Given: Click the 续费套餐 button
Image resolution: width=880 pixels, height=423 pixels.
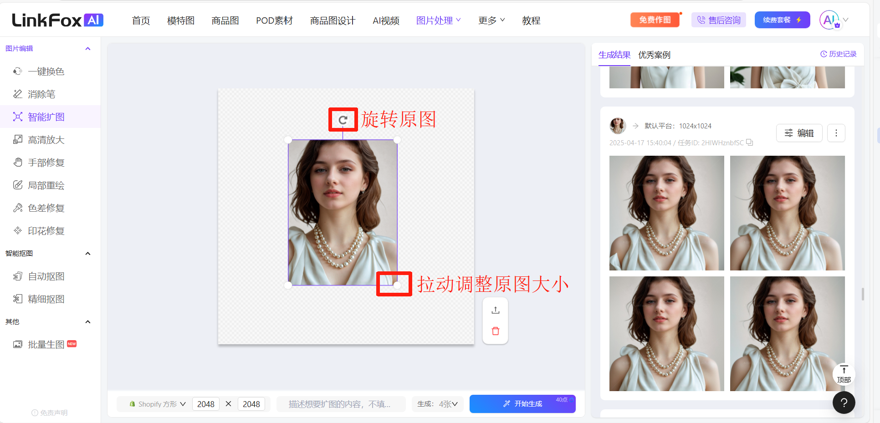Looking at the screenshot, I should (x=782, y=20).
